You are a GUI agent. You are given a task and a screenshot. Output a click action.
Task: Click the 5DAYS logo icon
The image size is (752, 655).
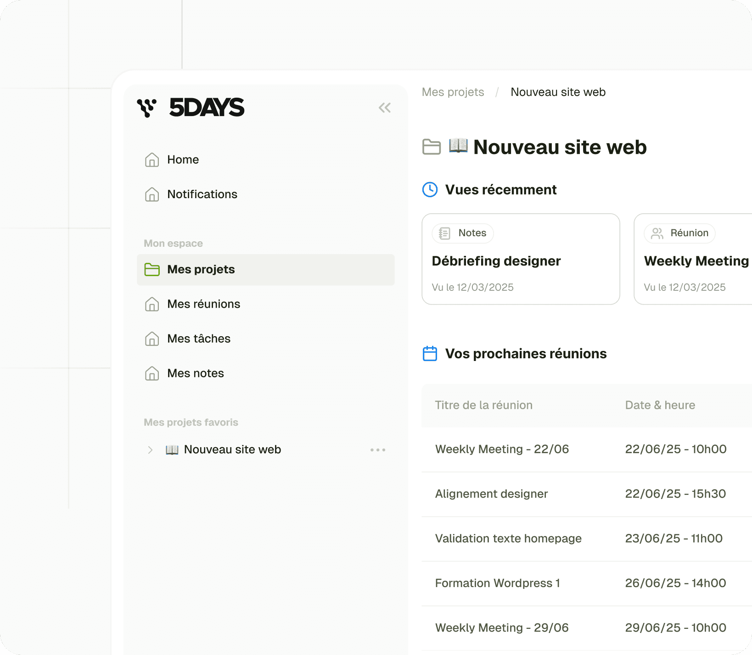tap(147, 107)
